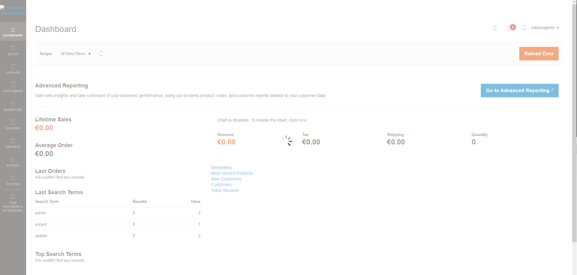Open the Catalog sidebar section
577x275 pixels.
pyautogui.click(x=13, y=69)
